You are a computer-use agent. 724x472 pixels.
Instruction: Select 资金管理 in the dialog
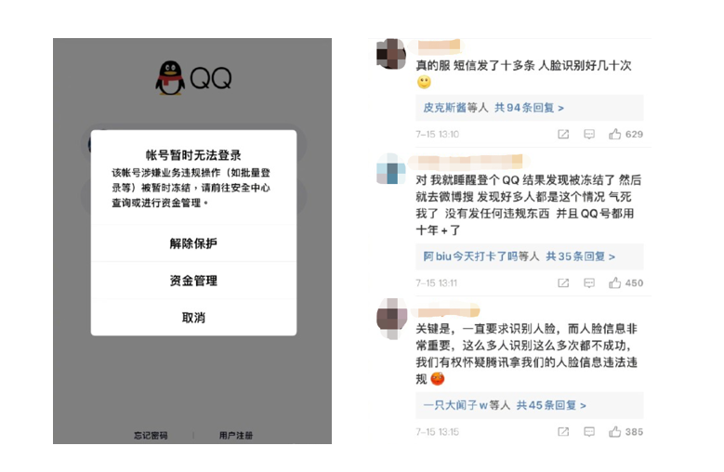pos(193,281)
